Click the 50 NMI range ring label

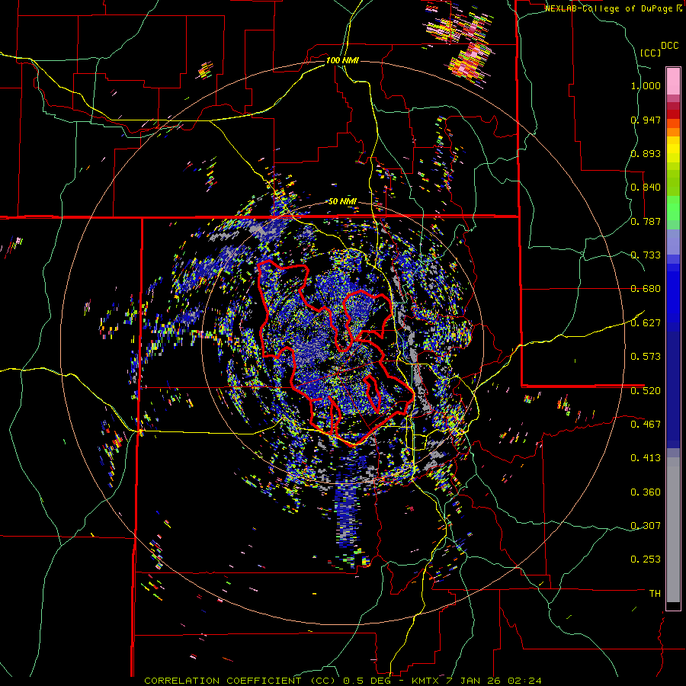342,201
